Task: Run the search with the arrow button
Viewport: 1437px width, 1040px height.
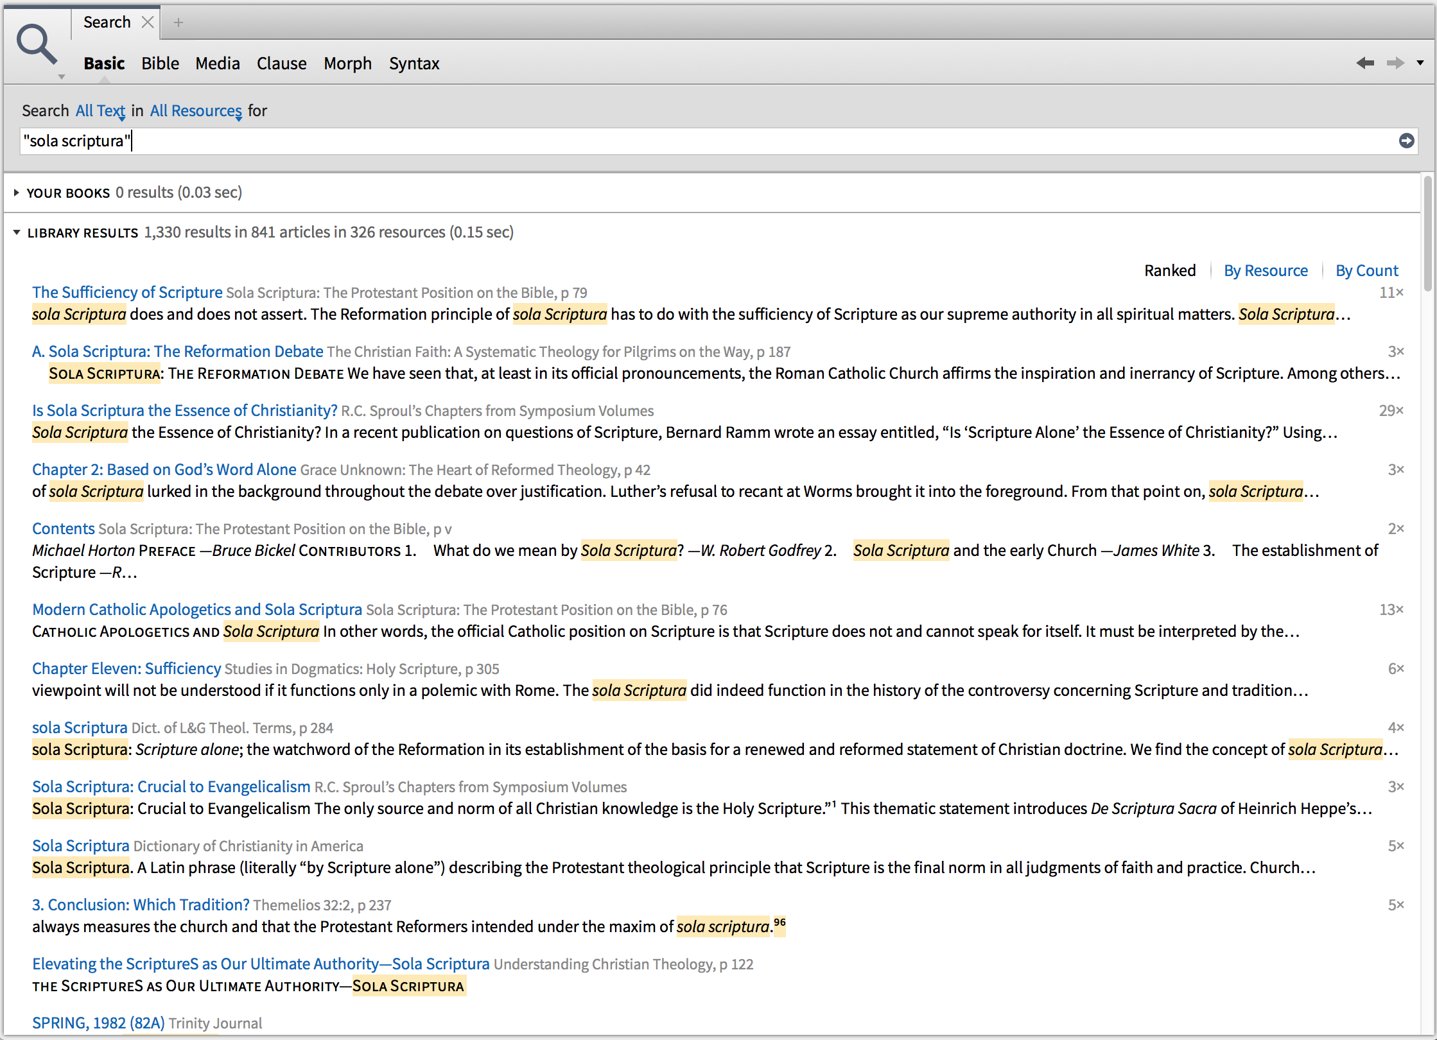Action: click(1406, 141)
